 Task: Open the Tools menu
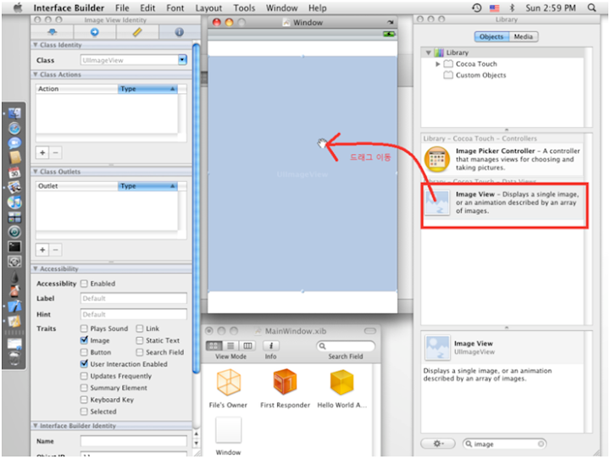click(244, 8)
